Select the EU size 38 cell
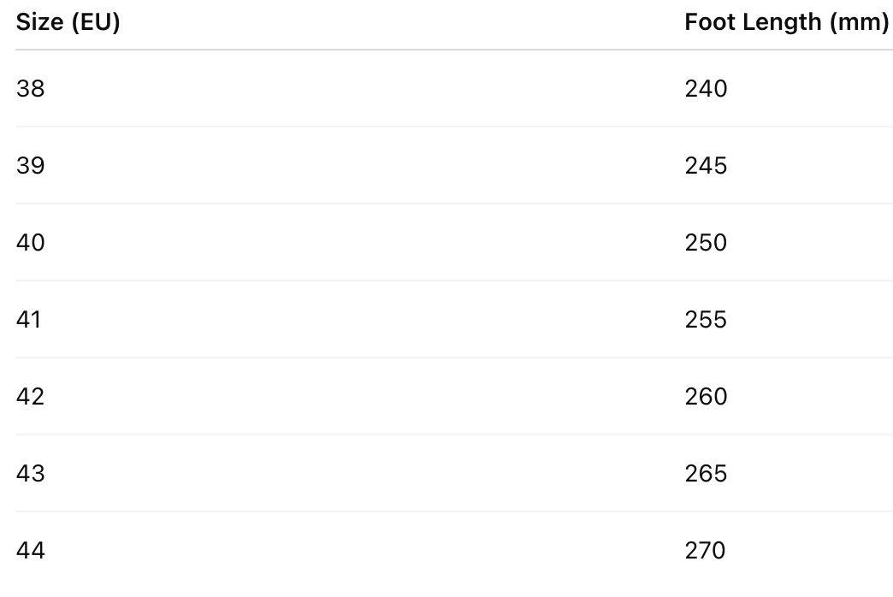 coord(30,89)
